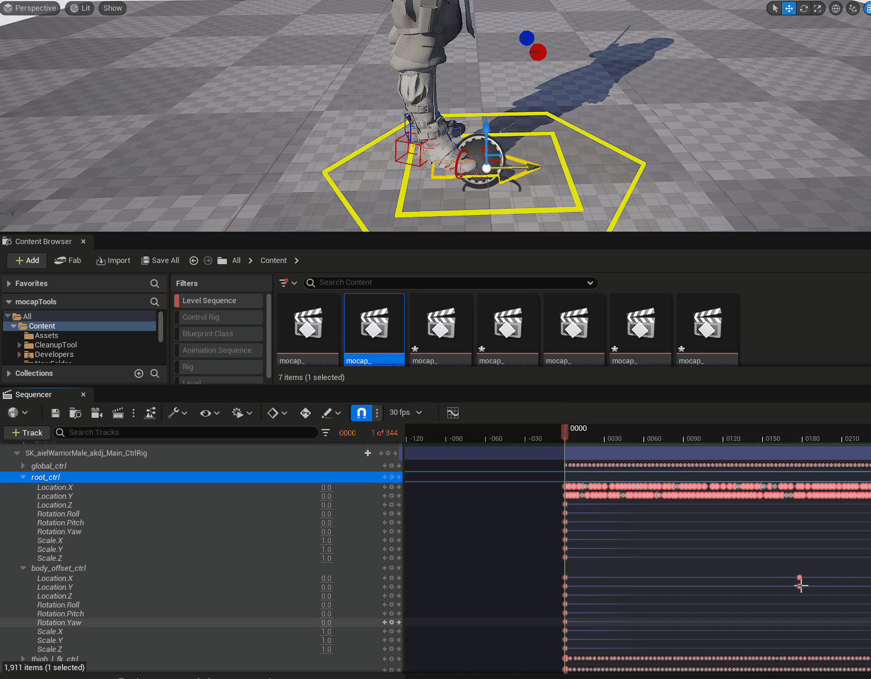This screenshot has width=871, height=679.
Task: Choose the Translate (move) gizmo tool
Action: click(789, 8)
